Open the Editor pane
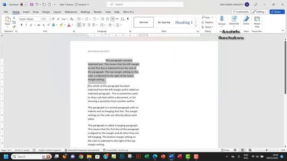The height and width of the screenshot is (161, 287). pos(246,21)
